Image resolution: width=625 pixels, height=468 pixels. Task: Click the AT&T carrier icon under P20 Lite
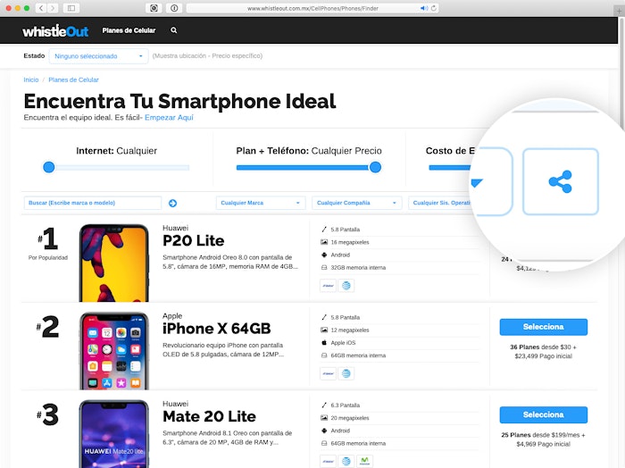point(346,286)
